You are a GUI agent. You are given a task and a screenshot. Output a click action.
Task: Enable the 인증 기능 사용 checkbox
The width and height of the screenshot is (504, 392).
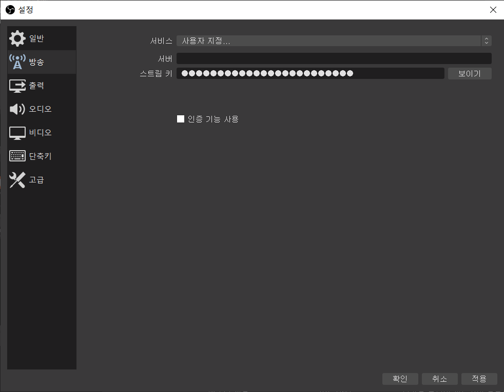pos(180,118)
